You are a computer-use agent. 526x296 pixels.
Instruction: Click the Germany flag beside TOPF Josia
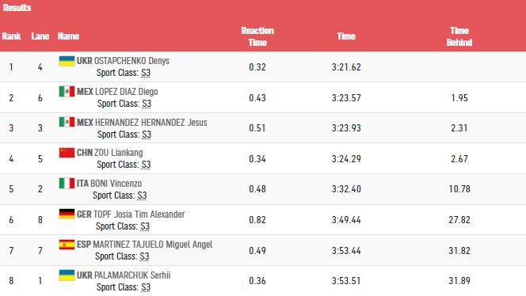pos(67,214)
